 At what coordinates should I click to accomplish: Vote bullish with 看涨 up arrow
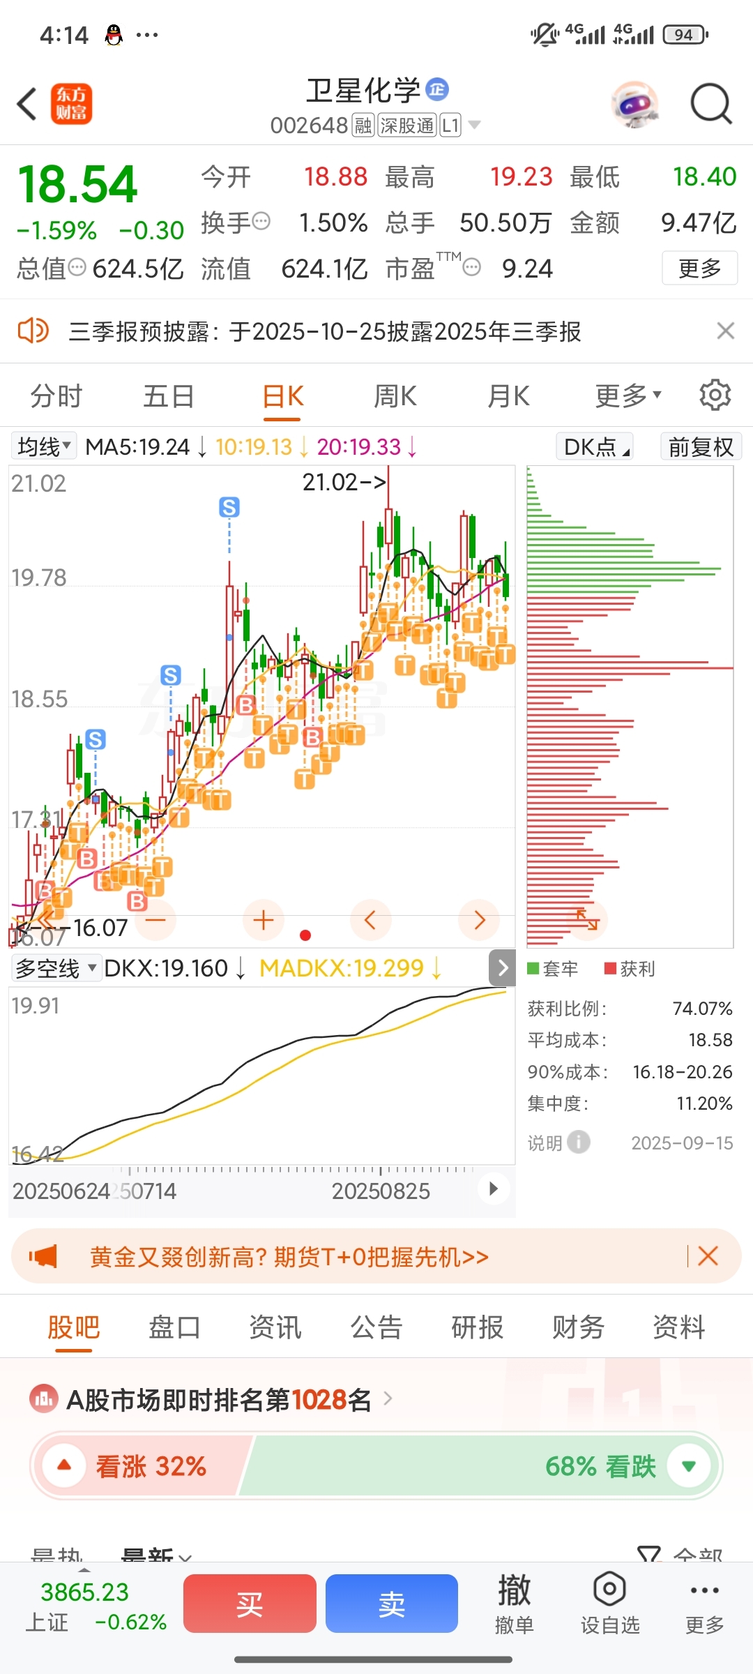point(64,1465)
